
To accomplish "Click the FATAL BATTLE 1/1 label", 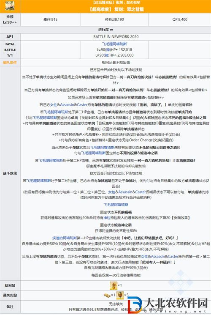I will 10,49.
